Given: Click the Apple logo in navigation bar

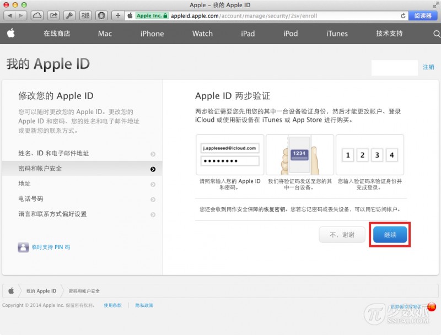Looking at the screenshot, I should tap(11, 34).
